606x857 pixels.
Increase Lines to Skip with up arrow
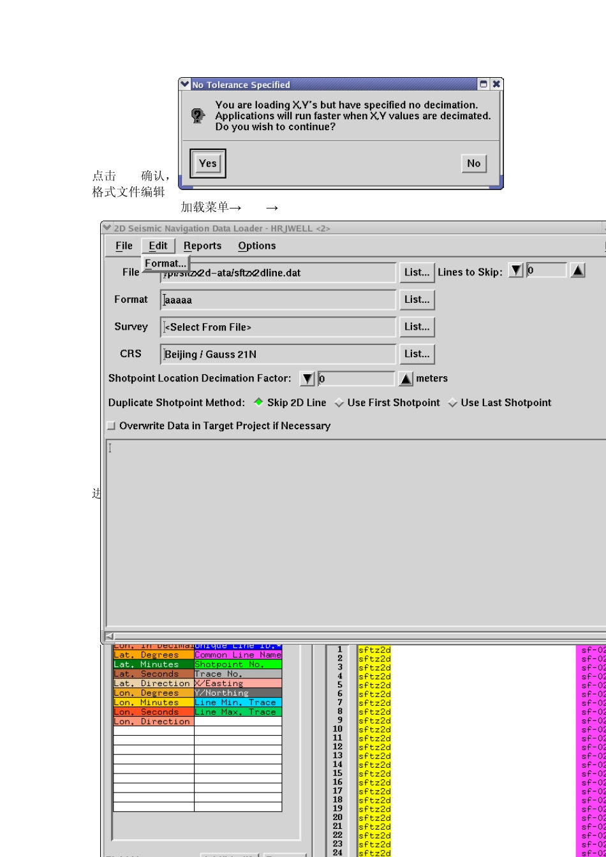(577, 270)
